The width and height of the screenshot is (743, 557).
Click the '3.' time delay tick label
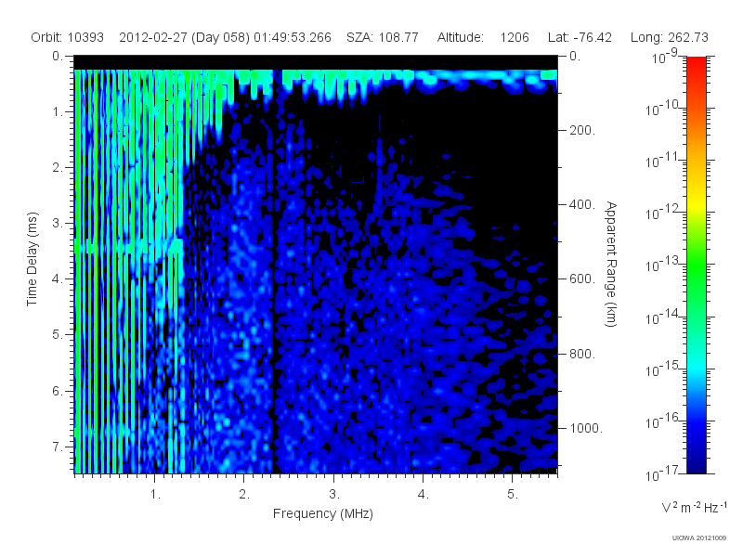pos(58,223)
